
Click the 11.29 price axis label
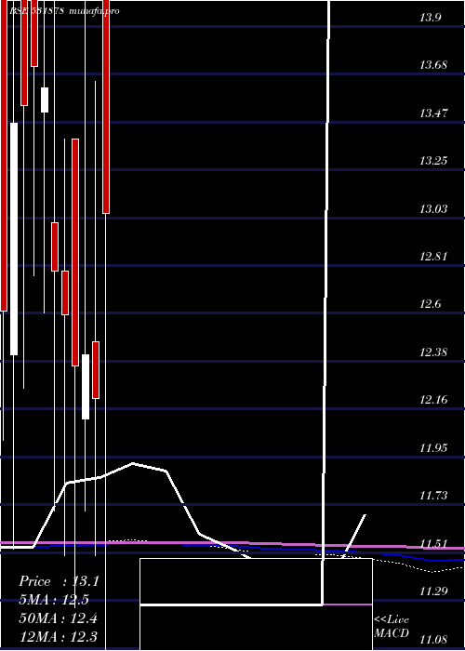tap(433, 591)
